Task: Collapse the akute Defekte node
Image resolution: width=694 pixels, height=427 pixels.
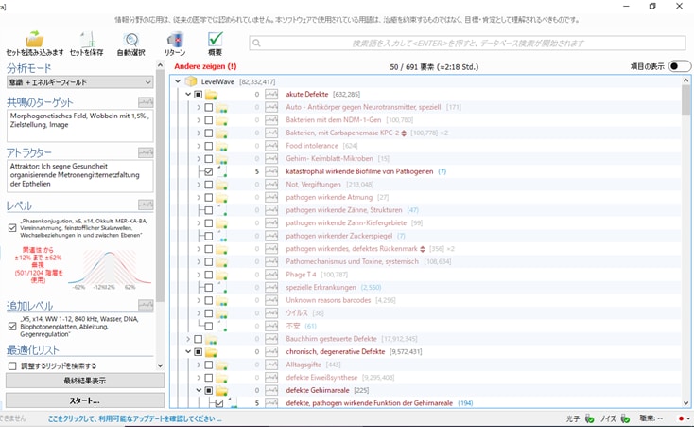Action: [188, 95]
